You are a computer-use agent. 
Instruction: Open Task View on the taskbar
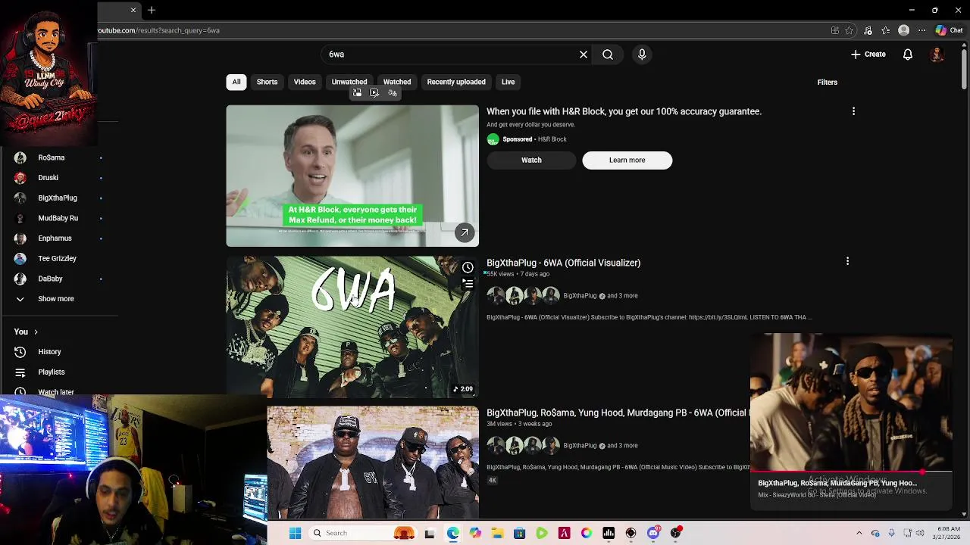(x=430, y=533)
